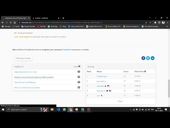Viewport: 170px width, 128px height.
Task: Click the share page icon in address bar
Action: 146,22
